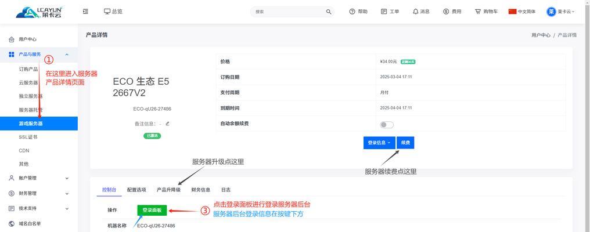Image resolution: width=590 pixels, height=232 pixels.
Task: Open SSL证书 in sidebar
Action: tap(28, 137)
